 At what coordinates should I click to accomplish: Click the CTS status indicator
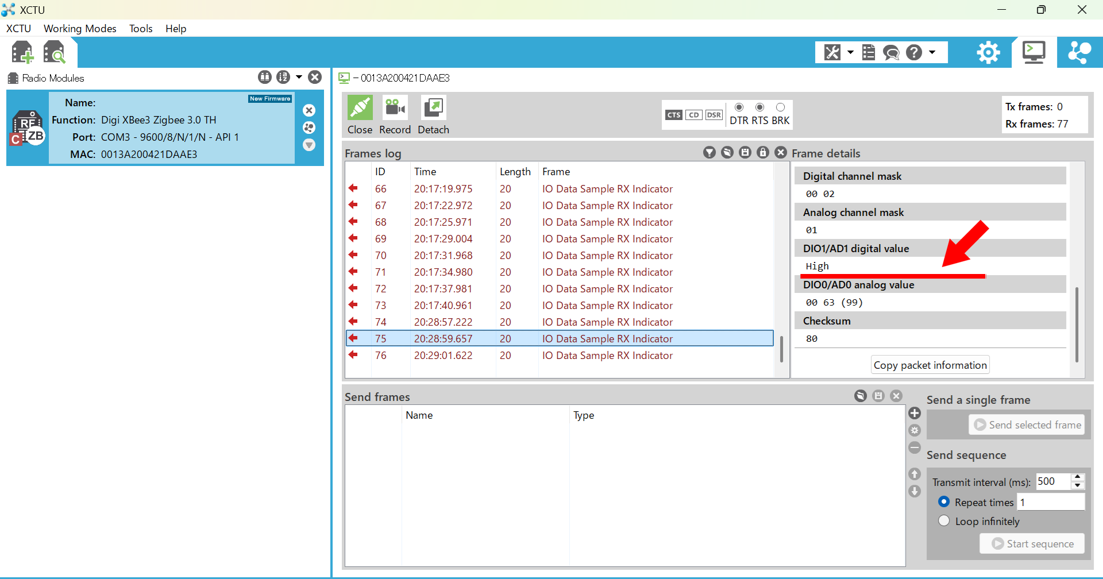[674, 115]
